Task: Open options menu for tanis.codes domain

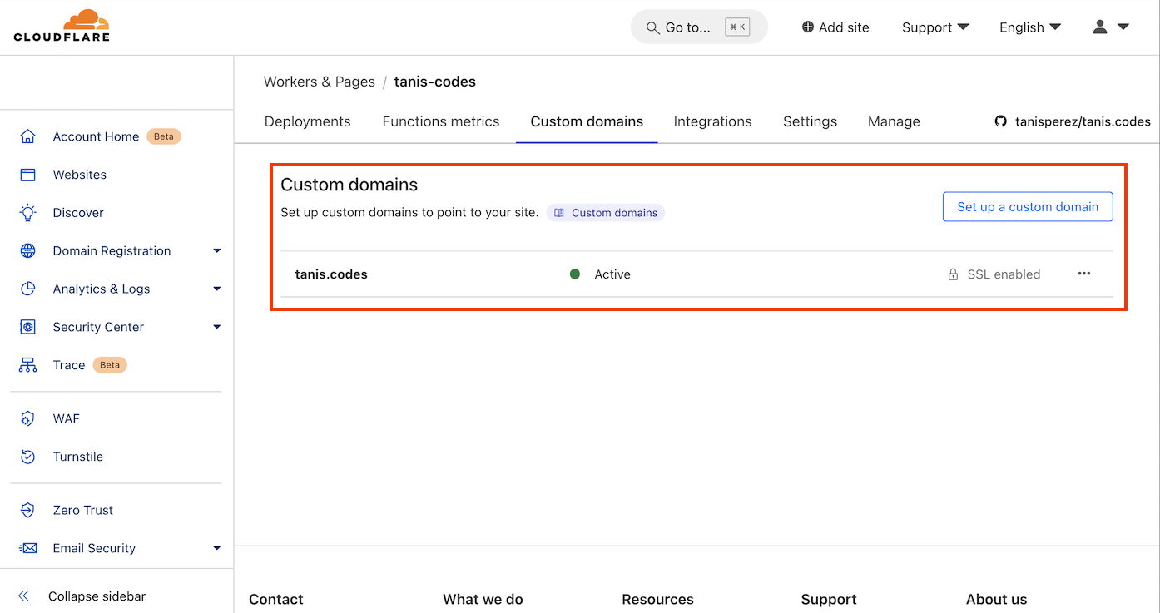Action: pyautogui.click(x=1083, y=273)
